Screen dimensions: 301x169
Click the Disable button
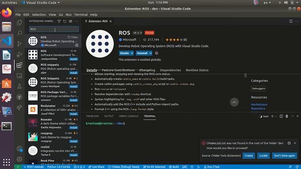(x=125, y=53)
